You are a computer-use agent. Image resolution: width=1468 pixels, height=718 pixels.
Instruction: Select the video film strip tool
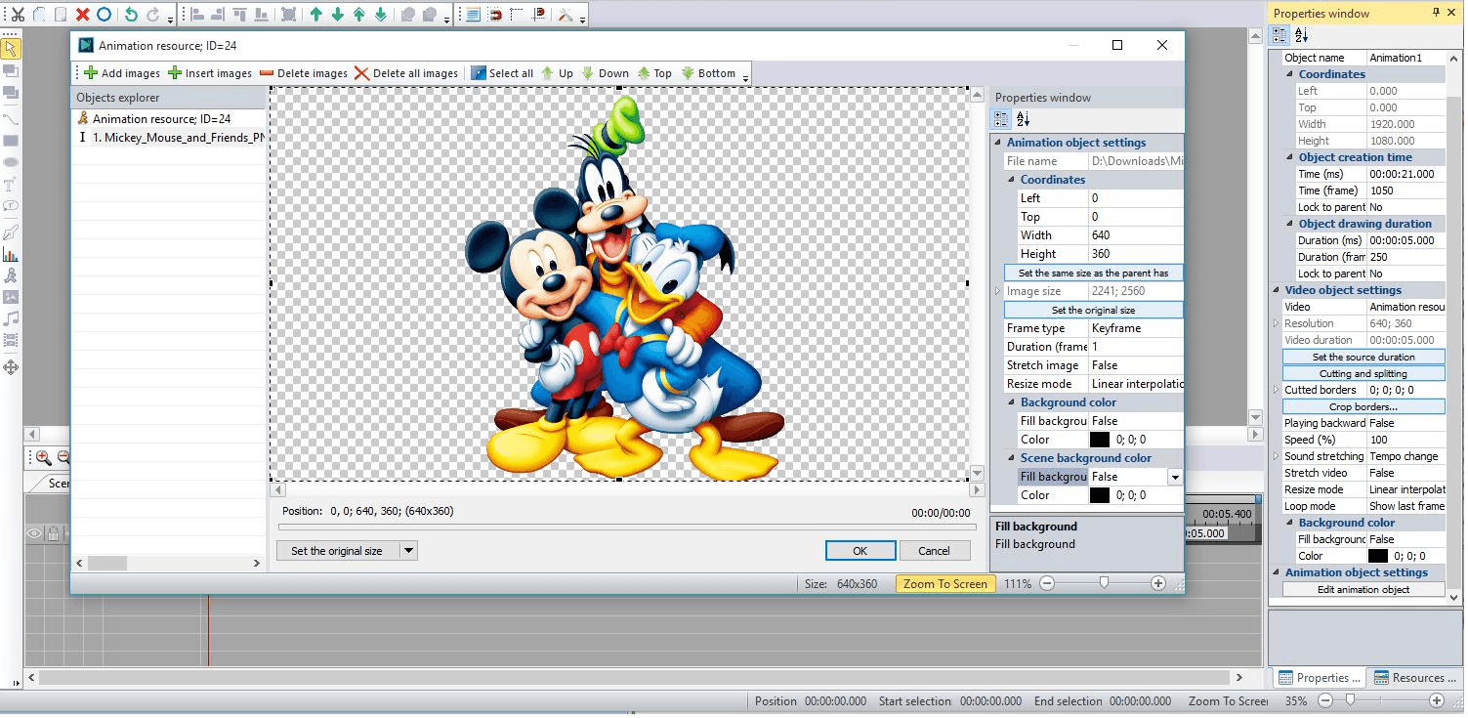pyautogui.click(x=11, y=340)
